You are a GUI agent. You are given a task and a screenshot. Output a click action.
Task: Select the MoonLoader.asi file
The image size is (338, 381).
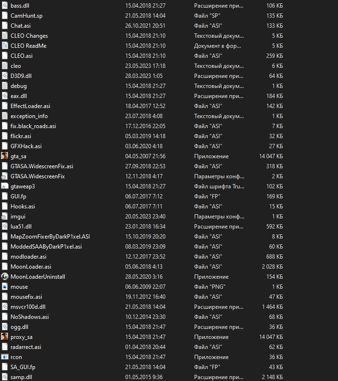pos(31,267)
